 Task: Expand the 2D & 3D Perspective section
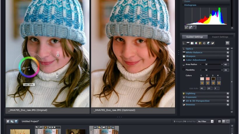[205, 101]
